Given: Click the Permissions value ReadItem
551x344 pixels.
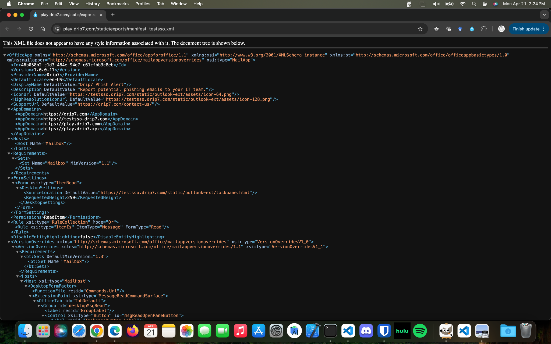Looking at the screenshot, I should (54, 217).
